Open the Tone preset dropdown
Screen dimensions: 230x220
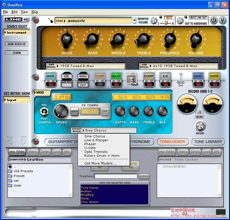coord(94,21)
